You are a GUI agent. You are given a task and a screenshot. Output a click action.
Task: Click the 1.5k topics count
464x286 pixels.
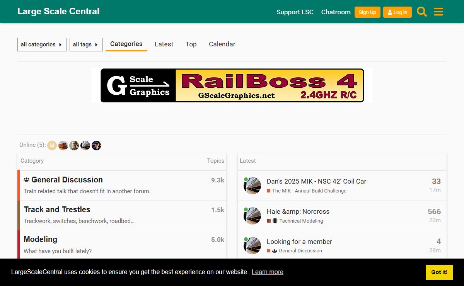pos(218,210)
